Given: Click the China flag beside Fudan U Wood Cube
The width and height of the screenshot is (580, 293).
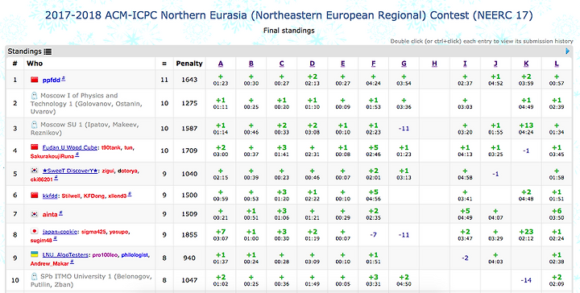Looking at the screenshot, I should coord(35,147).
